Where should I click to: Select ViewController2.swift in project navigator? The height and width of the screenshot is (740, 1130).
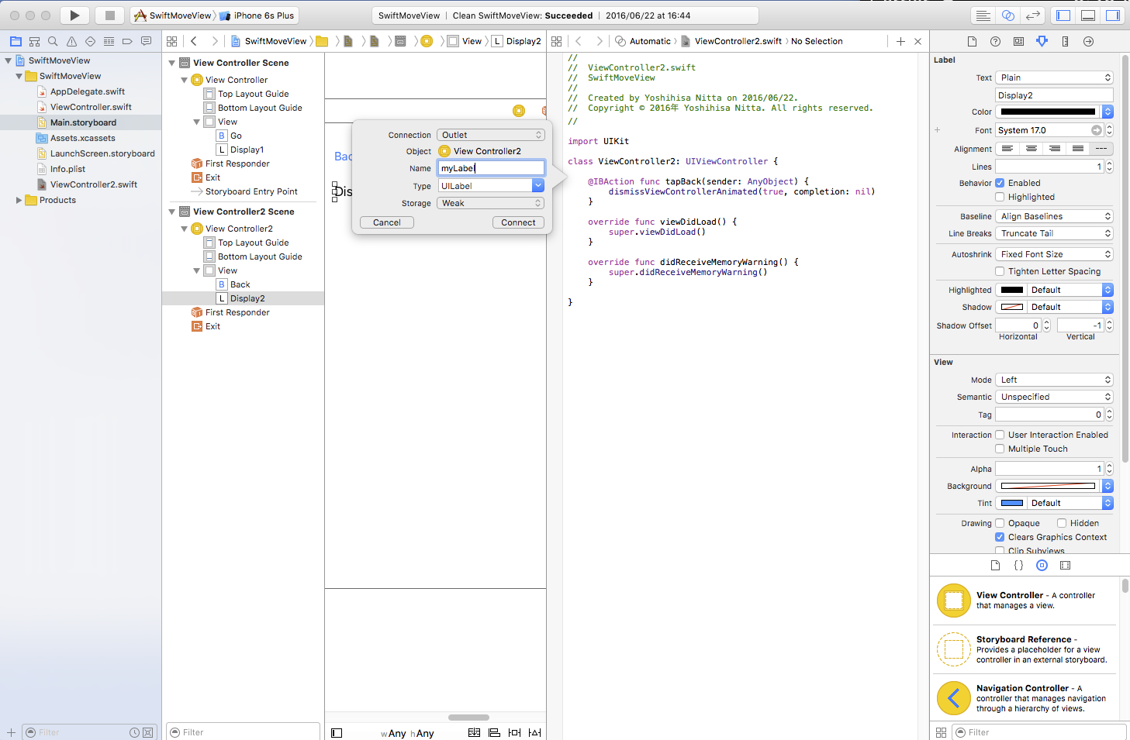click(x=93, y=184)
